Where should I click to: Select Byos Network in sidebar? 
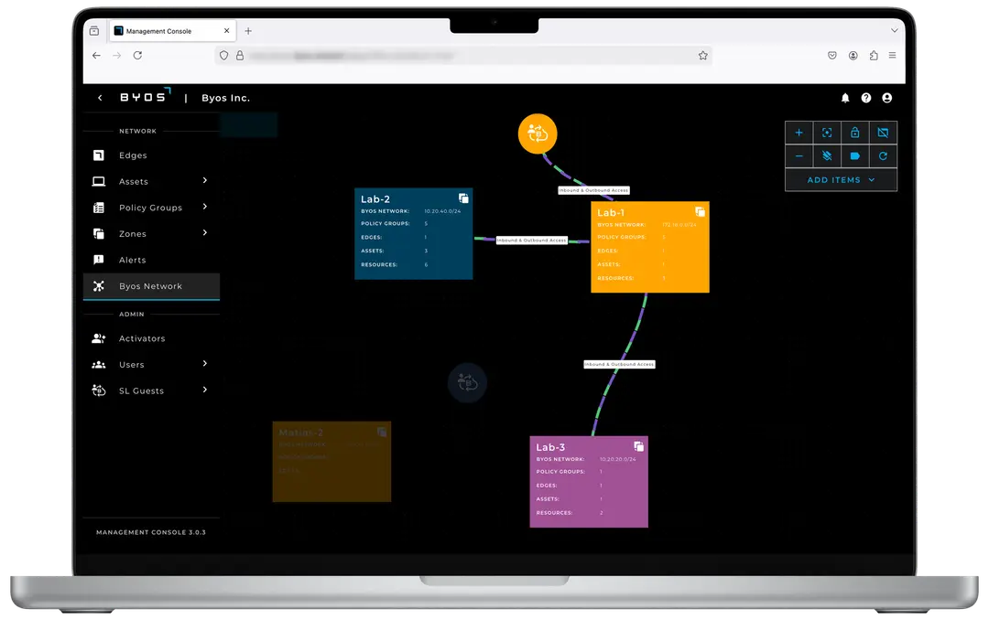pyautogui.click(x=151, y=286)
